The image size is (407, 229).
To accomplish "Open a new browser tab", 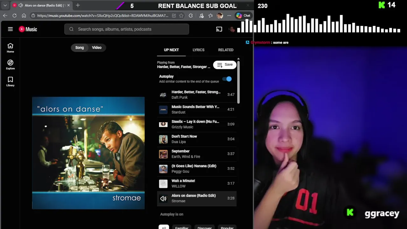I will (78, 5).
